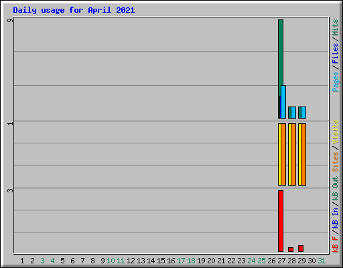
Task: Click the orange Sites bar for day 28
Action: [x=293, y=154]
